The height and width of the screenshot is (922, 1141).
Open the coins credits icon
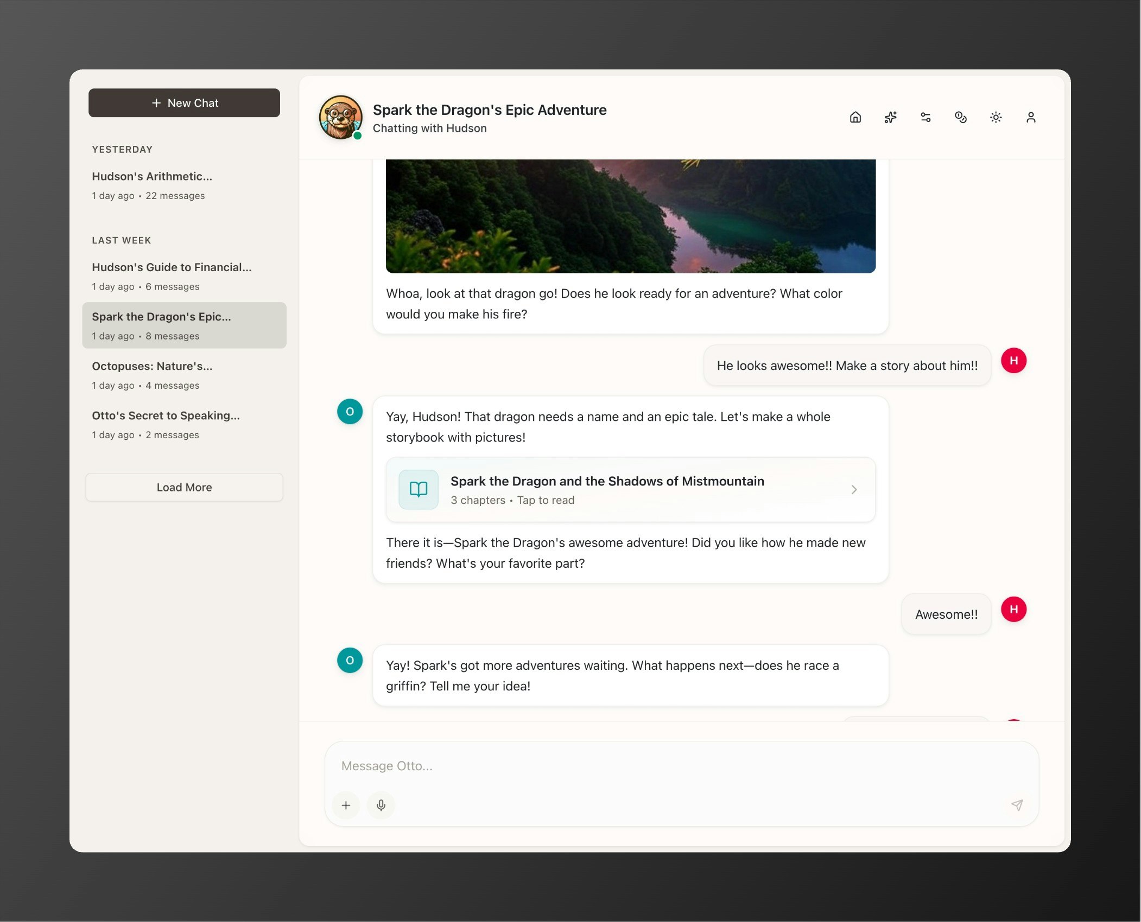click(961, 117)
